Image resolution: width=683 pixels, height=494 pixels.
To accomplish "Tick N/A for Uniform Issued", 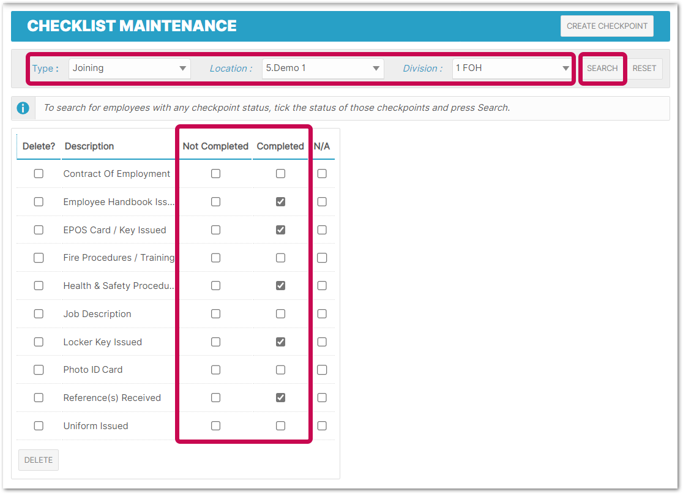I will click(322, 425).
